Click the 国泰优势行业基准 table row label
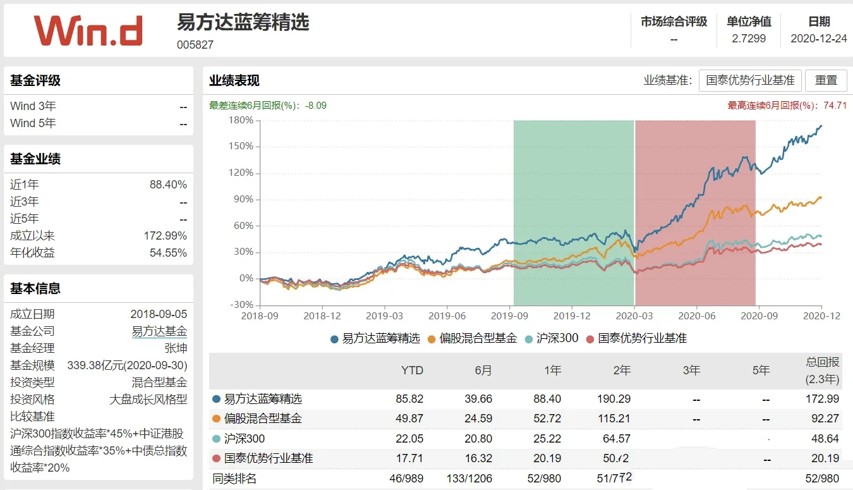 (269, 458)
